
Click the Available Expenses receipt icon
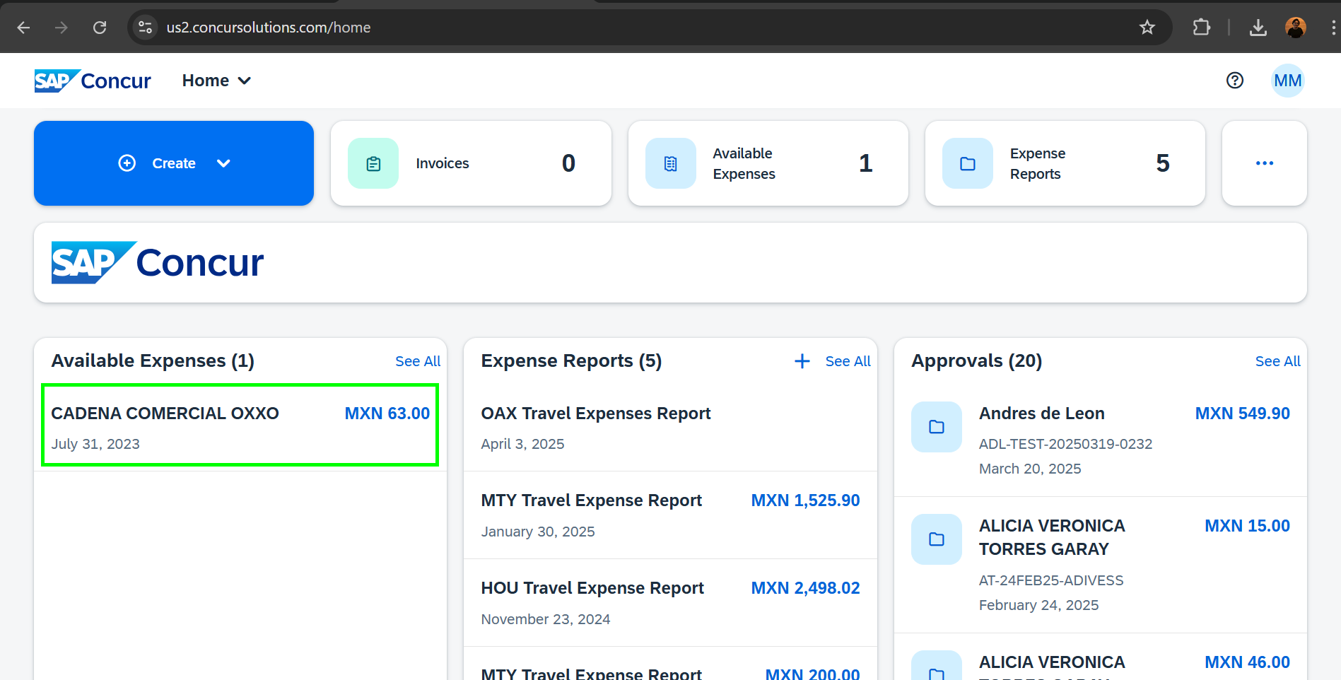tap(671, 163)
